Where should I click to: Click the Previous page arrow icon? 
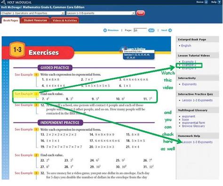[105, 30]
